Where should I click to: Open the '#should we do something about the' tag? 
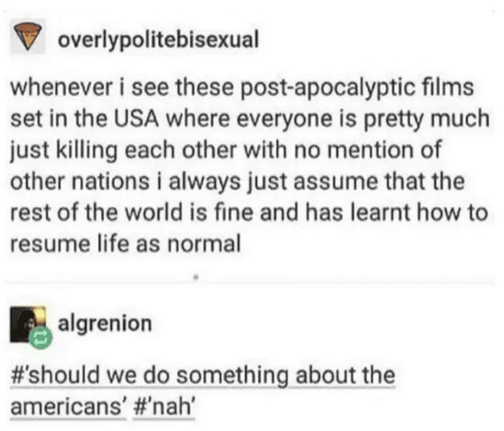coord(203,375)
